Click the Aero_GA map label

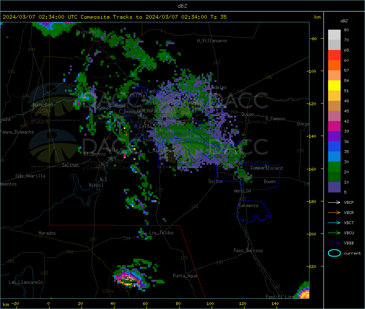click(243, 191)
